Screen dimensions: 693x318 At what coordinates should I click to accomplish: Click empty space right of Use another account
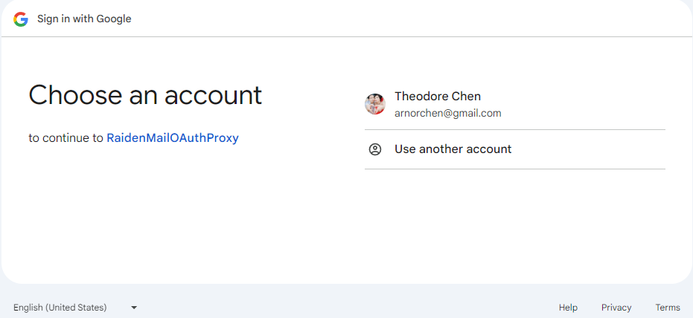coord(588,149)
